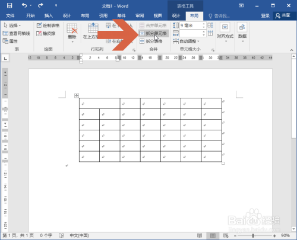The image size is (297, 240).
Task: Click the distribute rows icon
Action: 210,25
